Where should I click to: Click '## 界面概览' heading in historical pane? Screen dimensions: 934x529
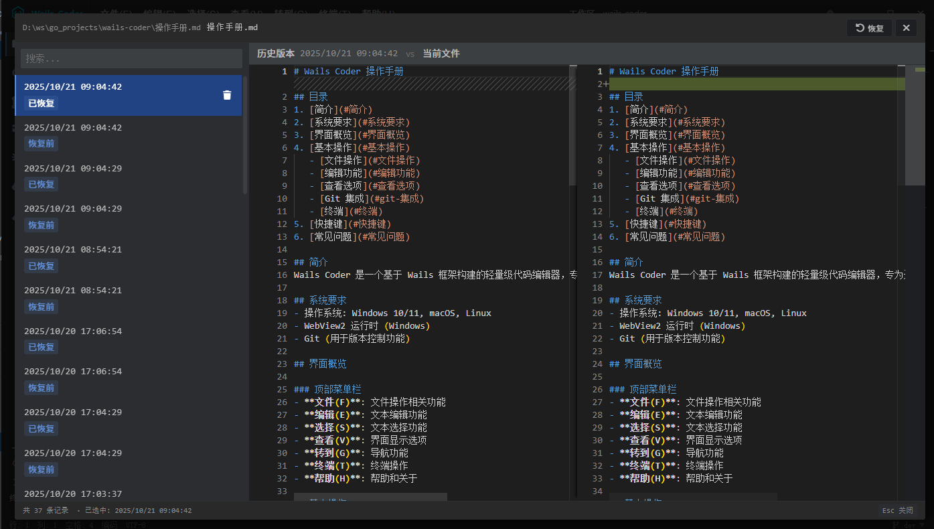click(321, 364)
